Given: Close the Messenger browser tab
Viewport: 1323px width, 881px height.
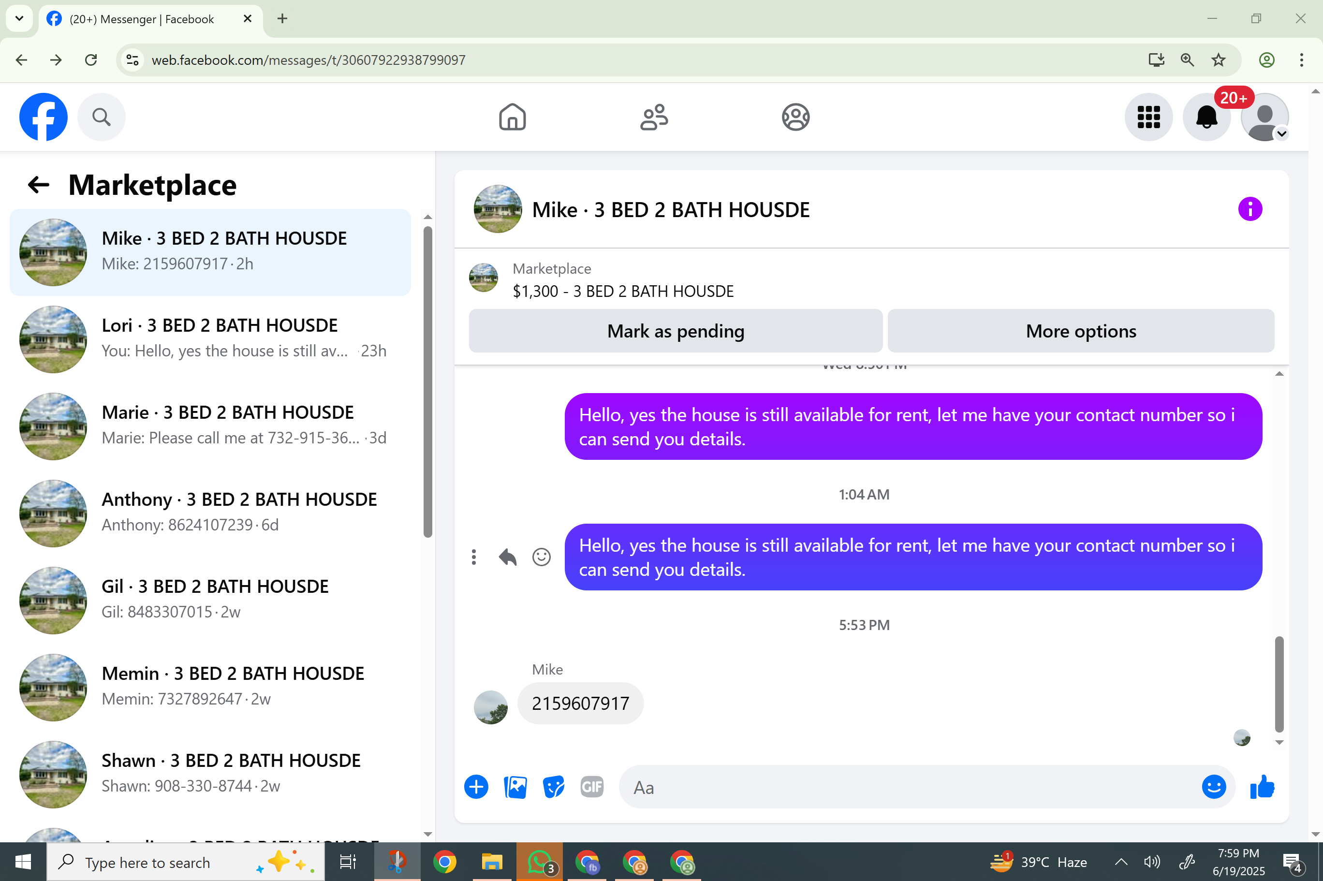Looking at the screenshot, I should point(247,18).
